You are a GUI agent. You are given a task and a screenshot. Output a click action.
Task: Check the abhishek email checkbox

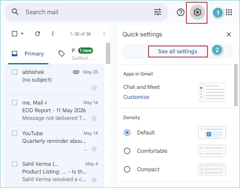pos(15,72)
